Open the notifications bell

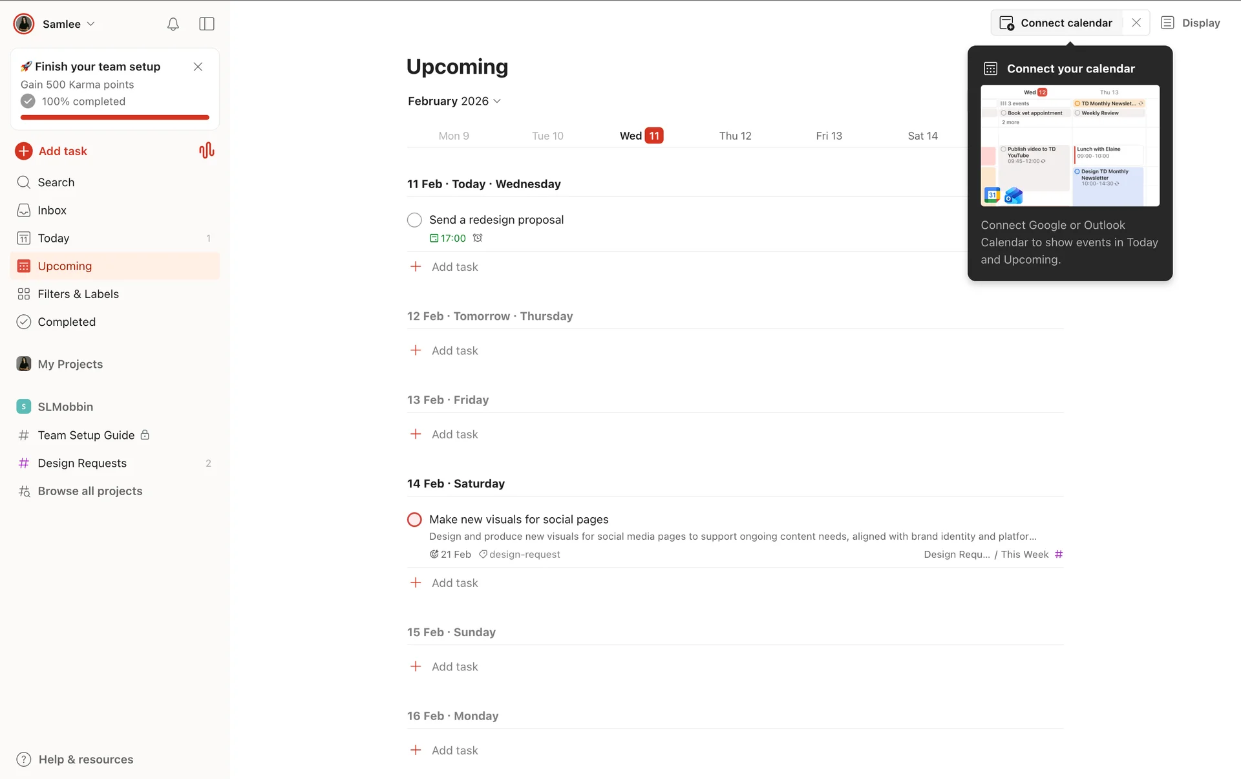173,24
